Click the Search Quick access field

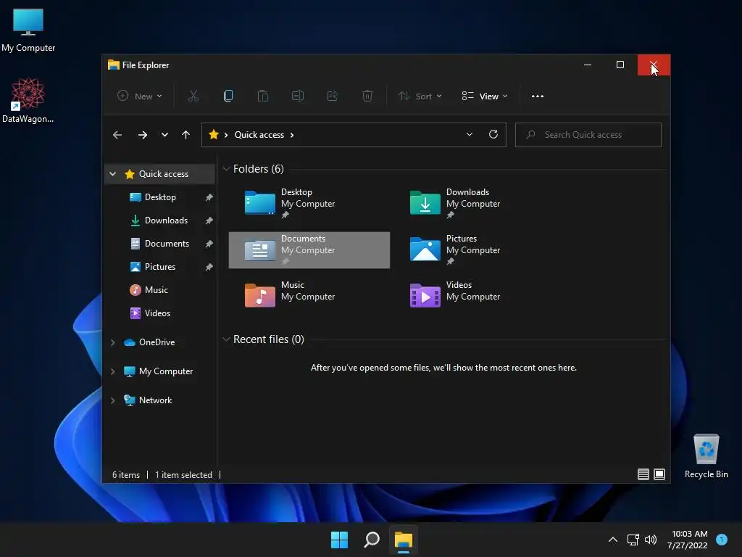tap(588, 135)
